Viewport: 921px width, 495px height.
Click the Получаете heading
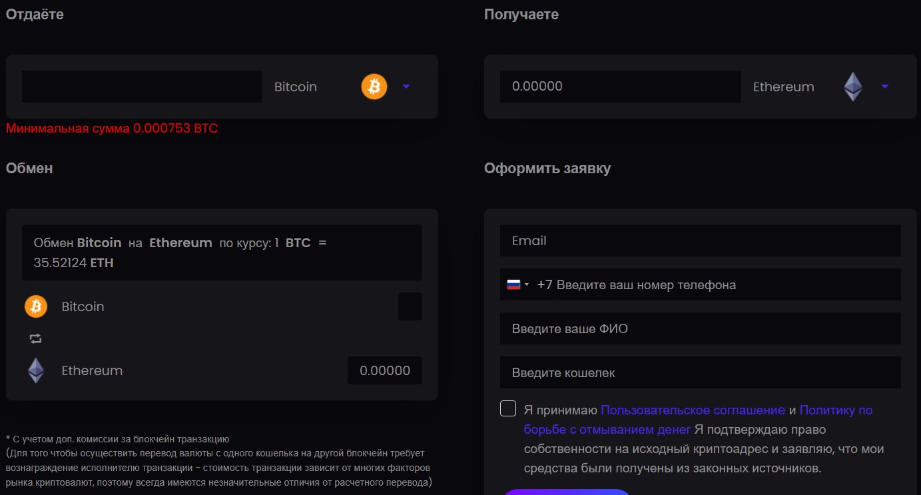pos(521,14)
